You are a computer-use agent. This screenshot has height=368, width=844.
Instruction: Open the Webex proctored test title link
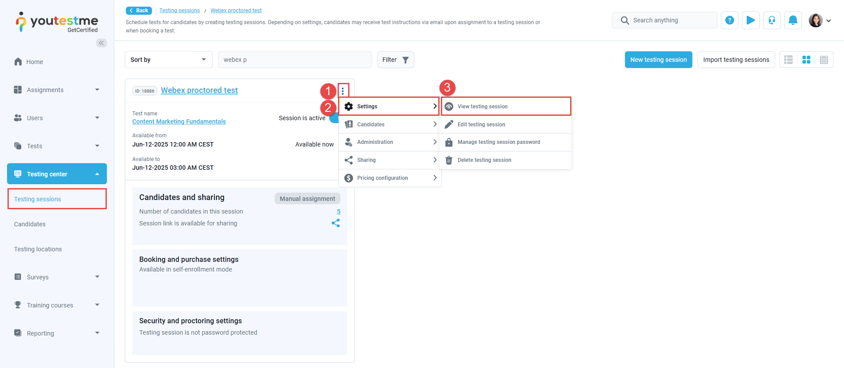coord(199,90)
